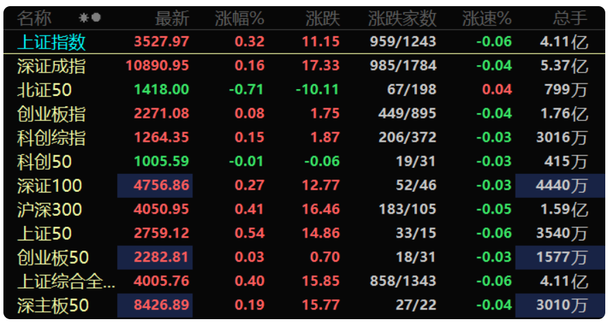Click the 科创50 index name

[45, 162]
